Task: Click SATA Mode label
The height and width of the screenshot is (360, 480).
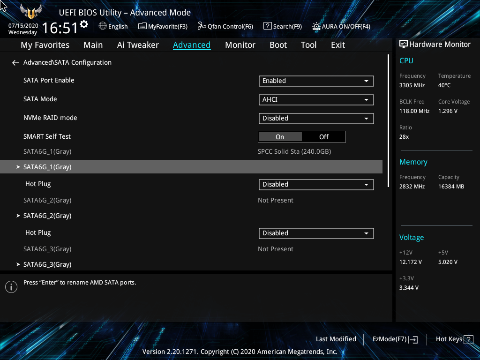Action: [x=40, y=99]
